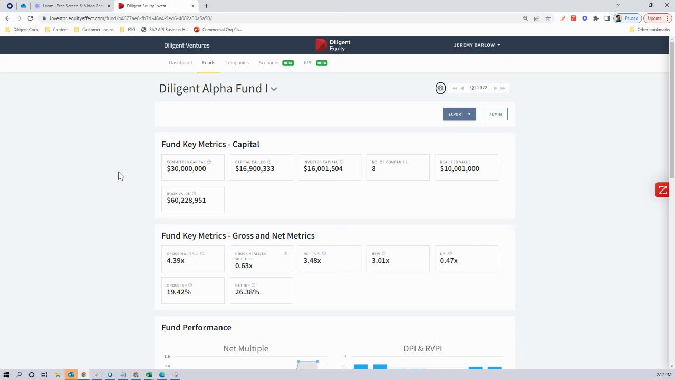Click the page vertical scrollbar thumb
The width and height of the screenshot is (675, 380).
672,110
